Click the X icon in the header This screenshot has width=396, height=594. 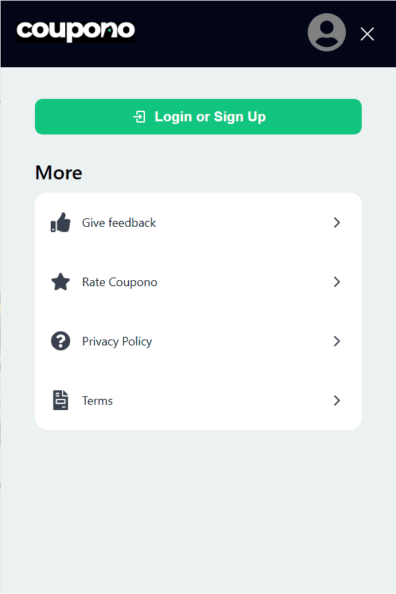tap(367, 34)
